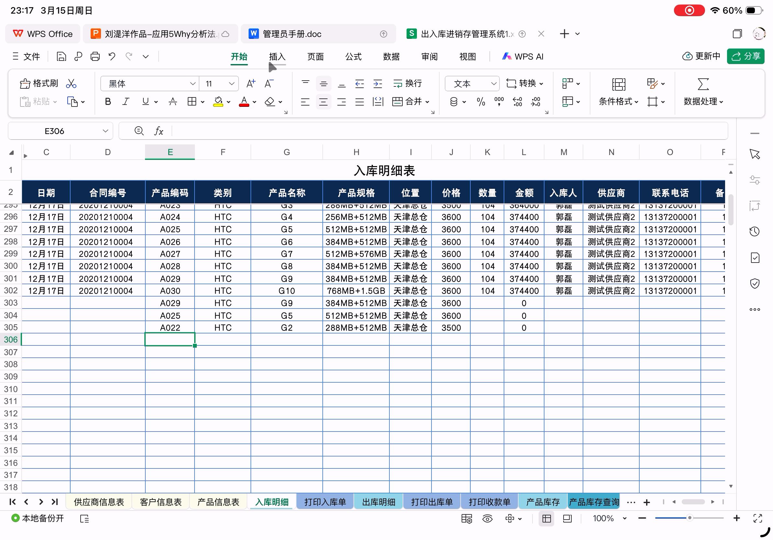Image resolution: width=773 pixels, height=540 pixels.
Task: Click the percent style icon
Action: click(x=481, y=102)
